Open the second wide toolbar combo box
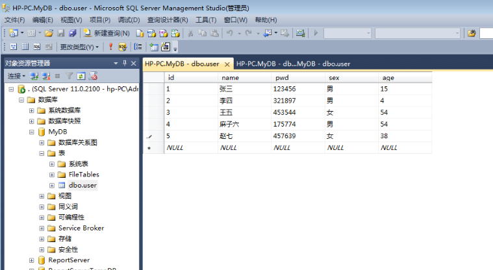Viewport: 493px width, 270px height. pyautogui.click(x=418, y=33)
